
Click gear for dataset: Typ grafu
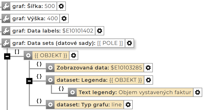tap(128, 105)
